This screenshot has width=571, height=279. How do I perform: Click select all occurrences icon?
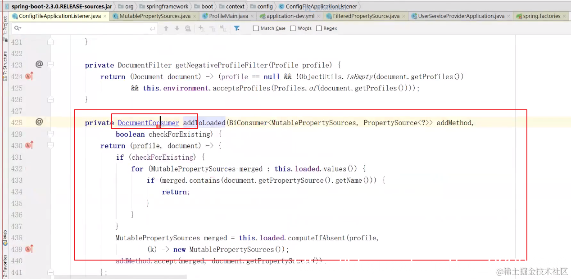pyautogui.click(x=222, y=28)
